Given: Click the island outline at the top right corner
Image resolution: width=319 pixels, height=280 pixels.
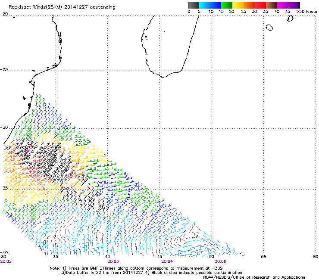Looking at the screenshot, I should point(290,18).
